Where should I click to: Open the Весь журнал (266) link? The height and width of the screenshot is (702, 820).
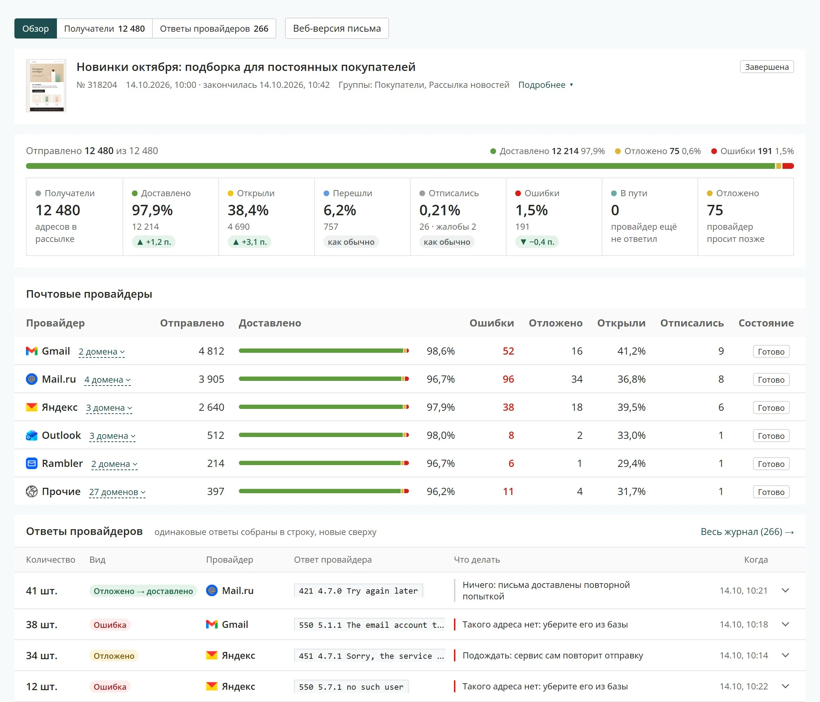click(x=747, y=532)
